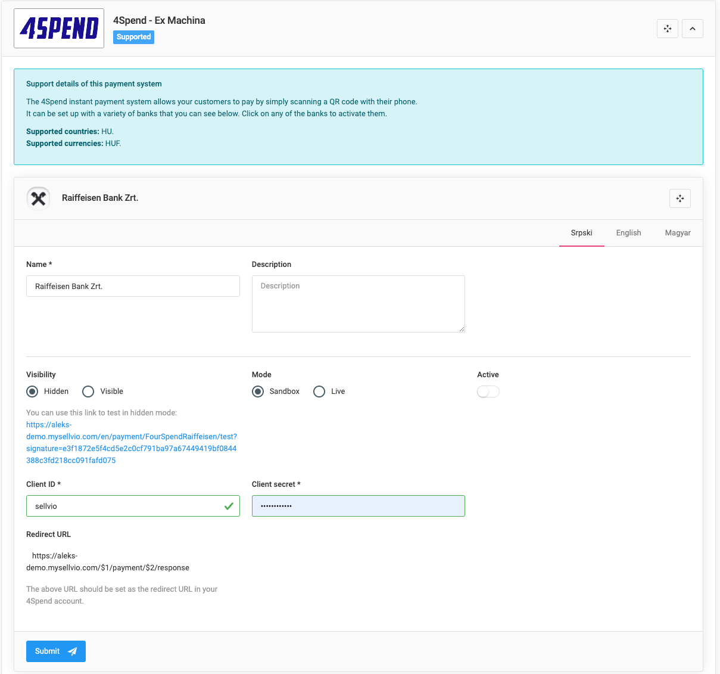Screen dimensions: 720x674
Task: Select the Sandbox mode option
Action: click(x=258, y=391)
